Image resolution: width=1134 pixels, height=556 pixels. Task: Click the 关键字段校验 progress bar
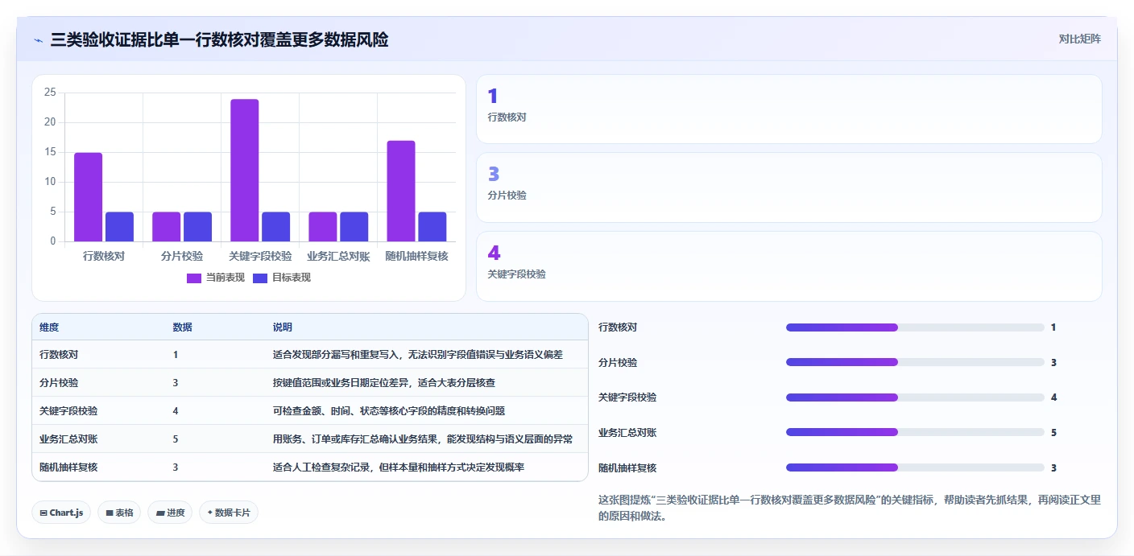point(915,397)
